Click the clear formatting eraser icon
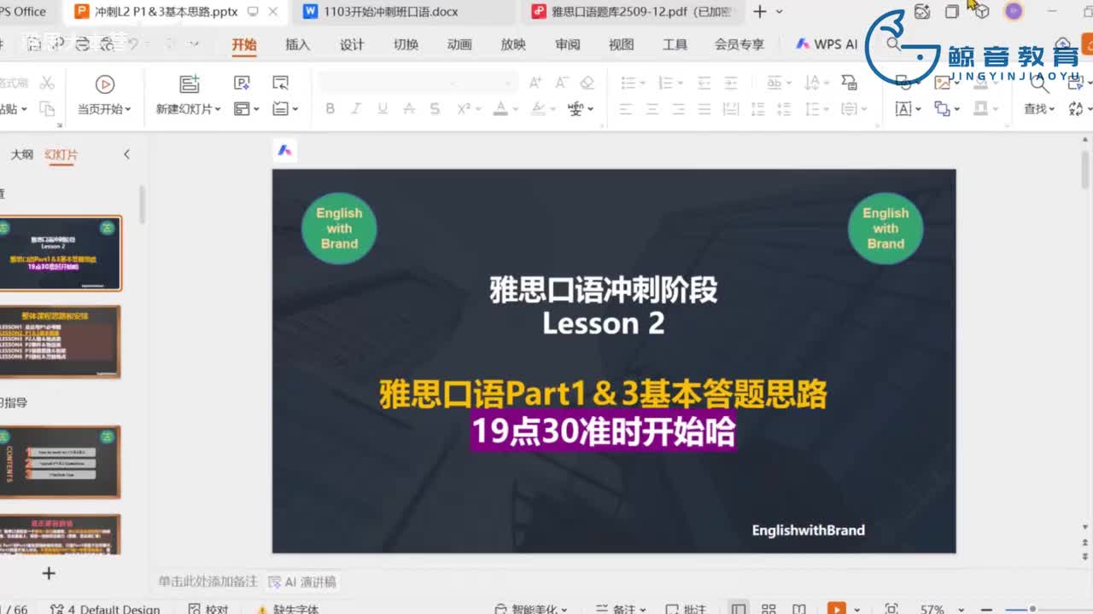Image resolution: width=1093 pixels, height=614 pixels. 587,83
